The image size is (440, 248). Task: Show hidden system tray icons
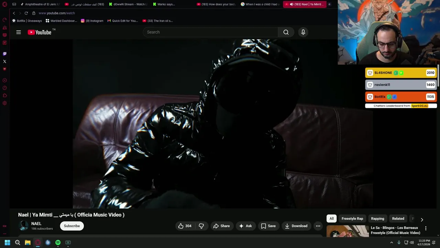[391, 242]
